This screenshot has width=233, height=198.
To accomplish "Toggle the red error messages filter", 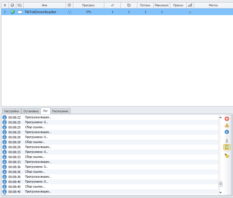I will click(227, 119).
